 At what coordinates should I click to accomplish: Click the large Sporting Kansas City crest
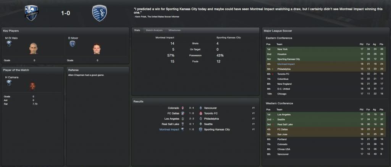pos(100,13)
